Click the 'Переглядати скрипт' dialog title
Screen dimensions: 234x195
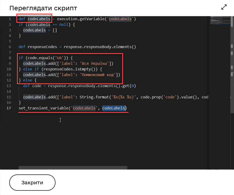pyautogui.click(x=43, y=8)
